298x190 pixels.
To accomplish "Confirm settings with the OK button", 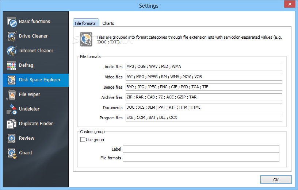I will coord(276,180).
